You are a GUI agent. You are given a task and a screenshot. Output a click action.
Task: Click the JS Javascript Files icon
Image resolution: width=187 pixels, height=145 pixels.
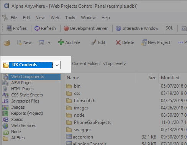(x=5, y=101)
